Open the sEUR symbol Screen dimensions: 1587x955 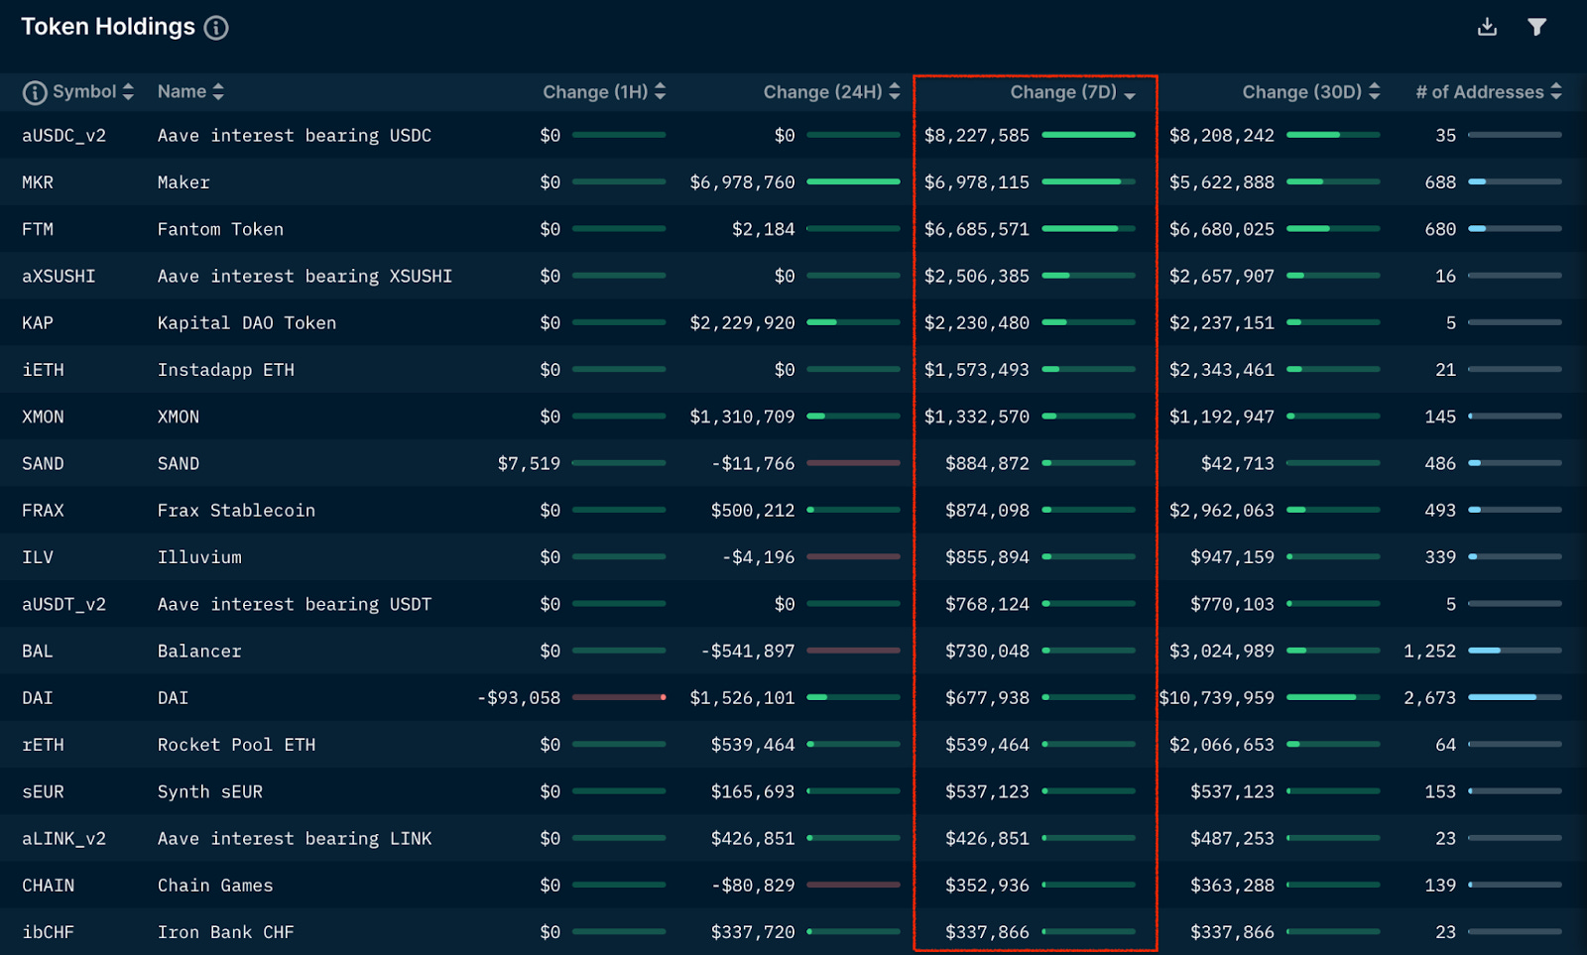[x=43, y=792]
